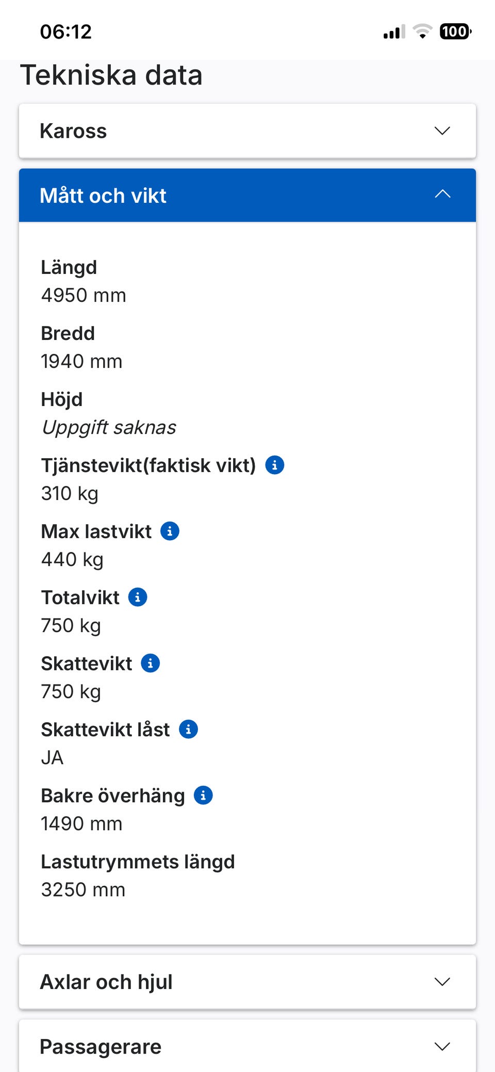Viewport: 495px width, 1072px height.
Task: Click the Skattevikt info icon
Action: [x=151, y=663]
